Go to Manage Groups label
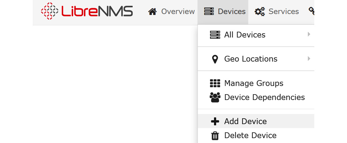Viewport: 347px width, 143px height. (x=254, y=84)
